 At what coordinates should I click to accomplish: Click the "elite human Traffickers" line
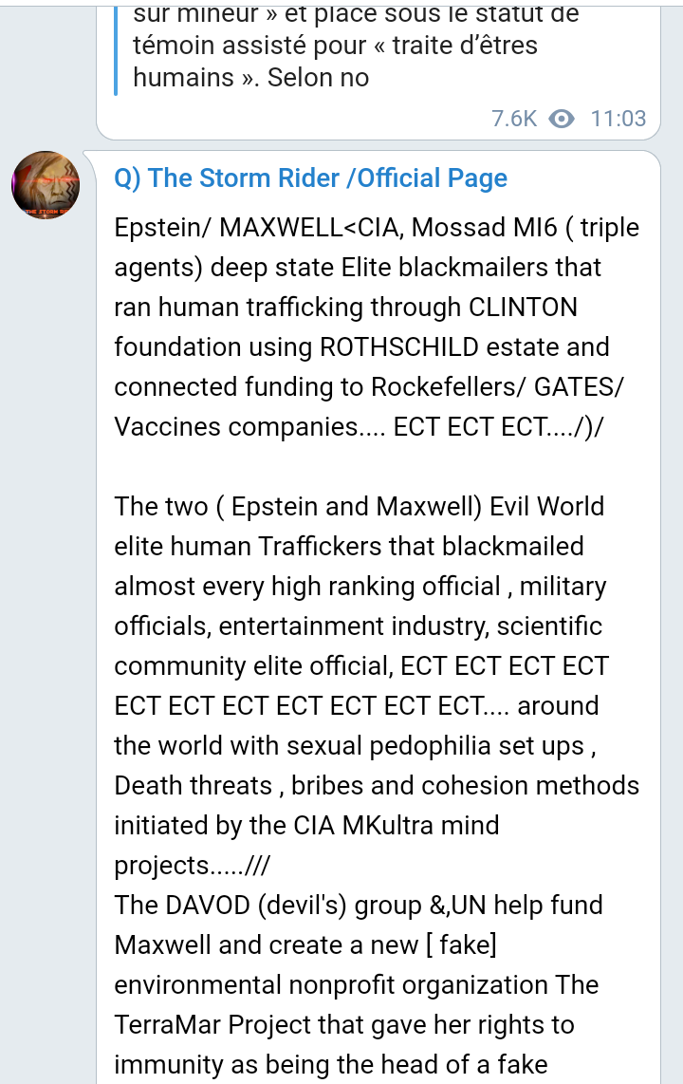(348, 546)
